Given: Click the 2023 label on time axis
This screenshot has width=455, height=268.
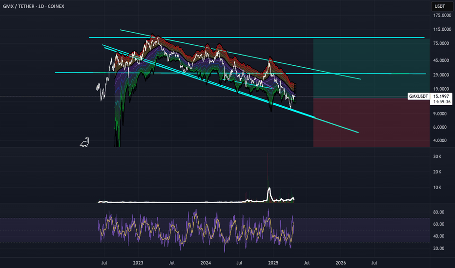Looking at the screenshot, I should (138, 263).
